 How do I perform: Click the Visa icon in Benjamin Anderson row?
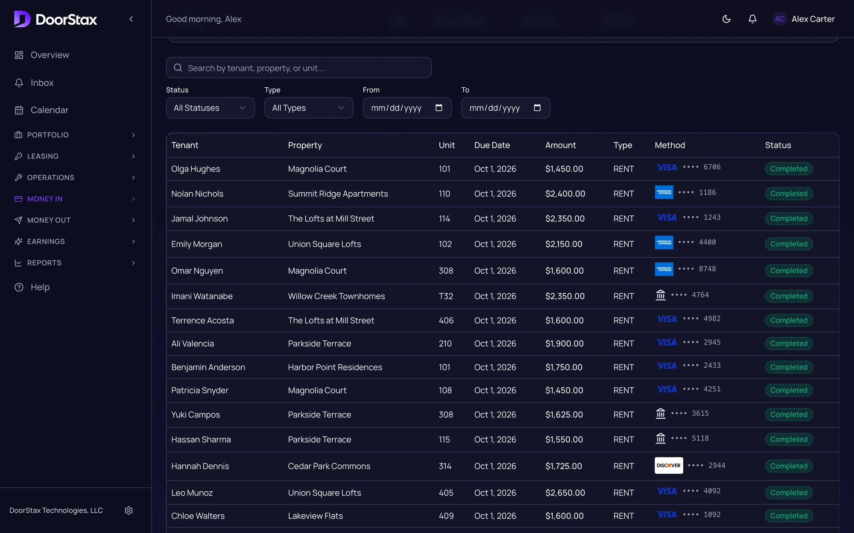(667, 366)
